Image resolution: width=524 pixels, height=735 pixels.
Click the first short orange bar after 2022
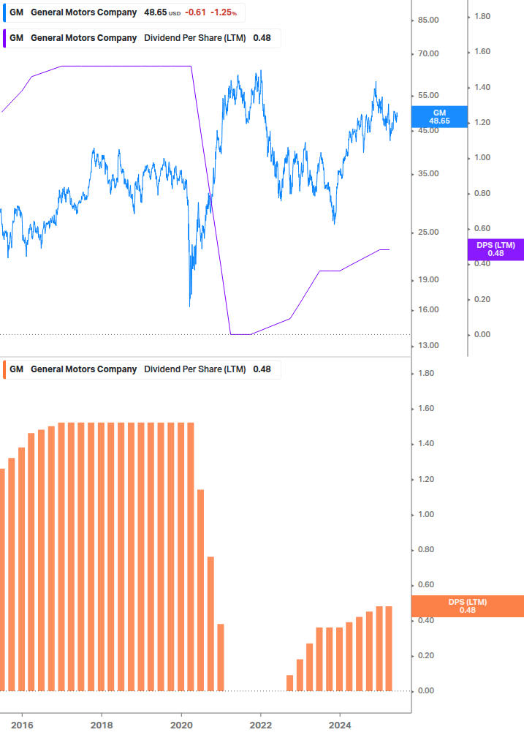[290, 683]
